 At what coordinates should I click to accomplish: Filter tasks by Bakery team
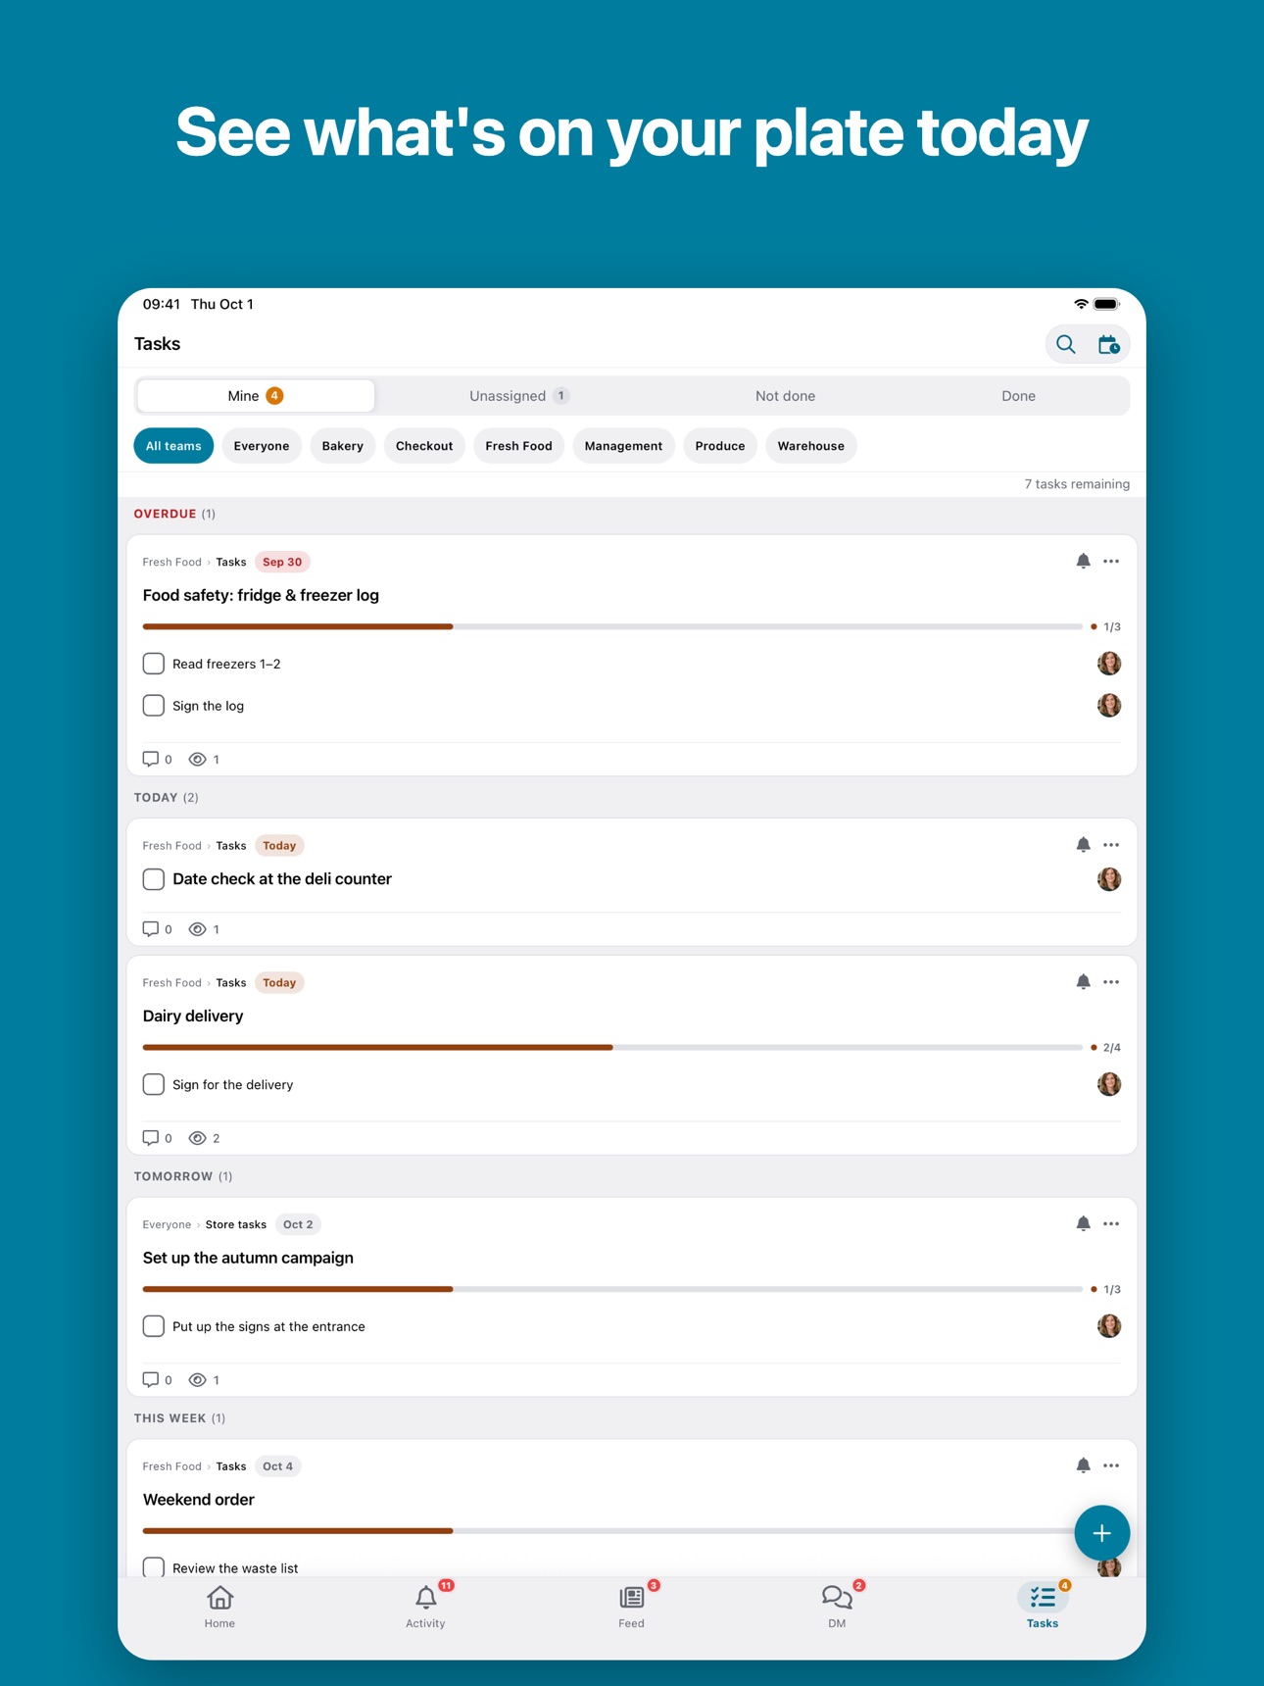343,446
